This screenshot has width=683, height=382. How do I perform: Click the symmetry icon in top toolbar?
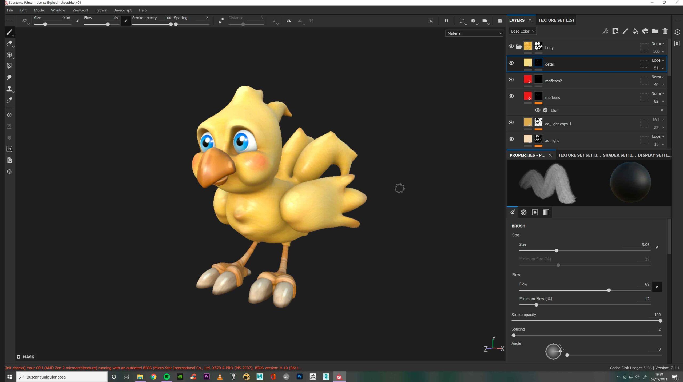(x=289, y=21)
